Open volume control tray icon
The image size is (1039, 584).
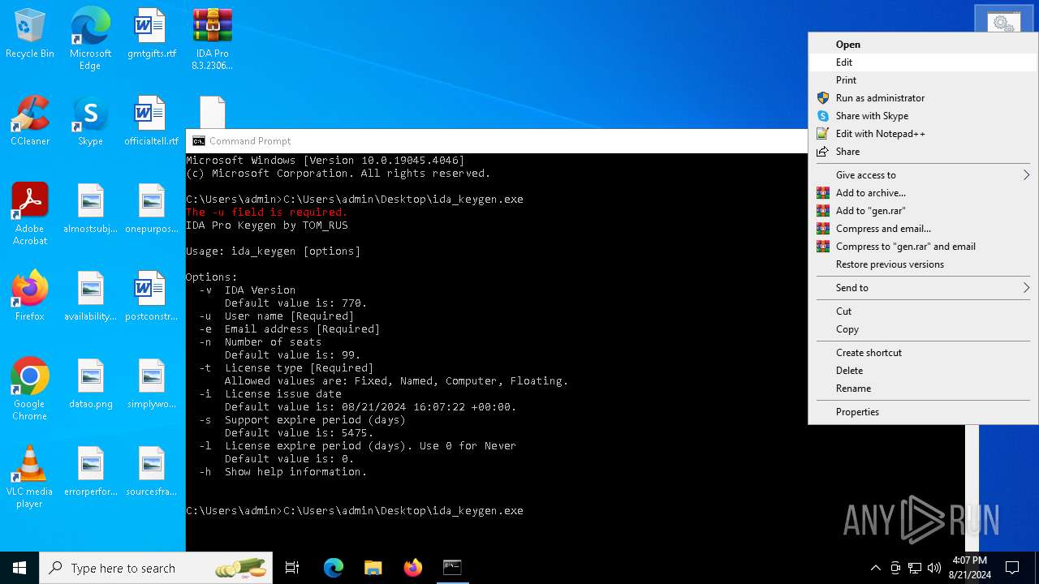[x=934, y=568]
